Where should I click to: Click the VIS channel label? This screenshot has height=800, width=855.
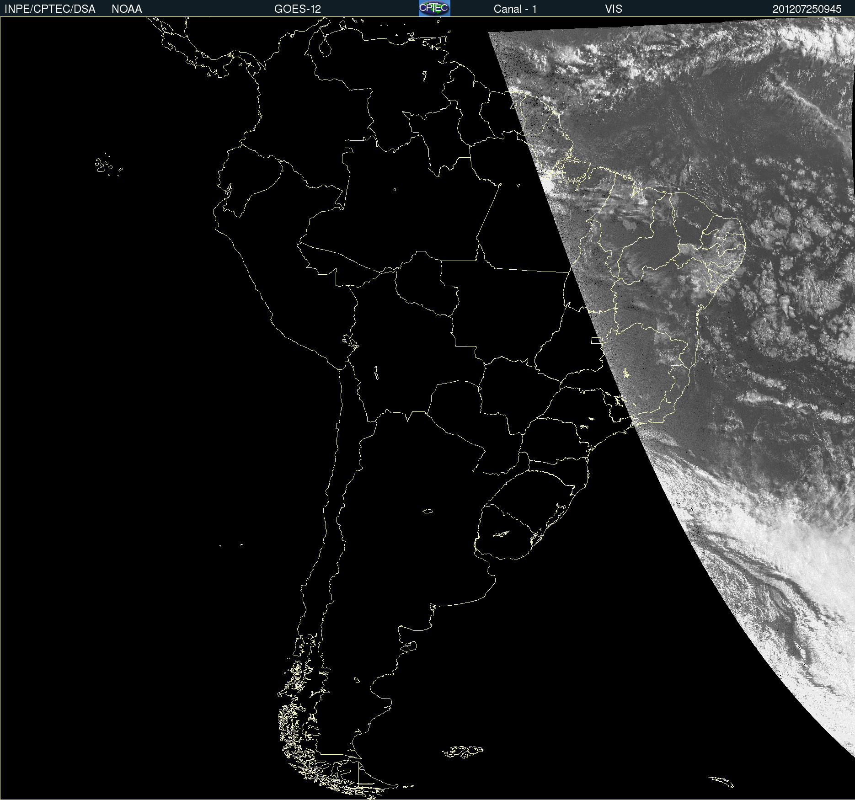(614, 9)
